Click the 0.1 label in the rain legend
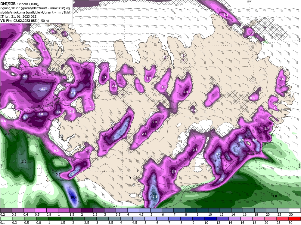The image size is (301, 225). pyautogui.click(x=2, y=223)
